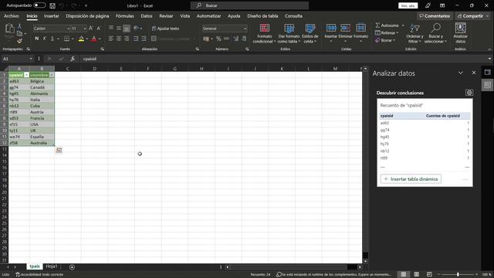
Task: Collapse the ribbon chevron
Action: point(489,49)
